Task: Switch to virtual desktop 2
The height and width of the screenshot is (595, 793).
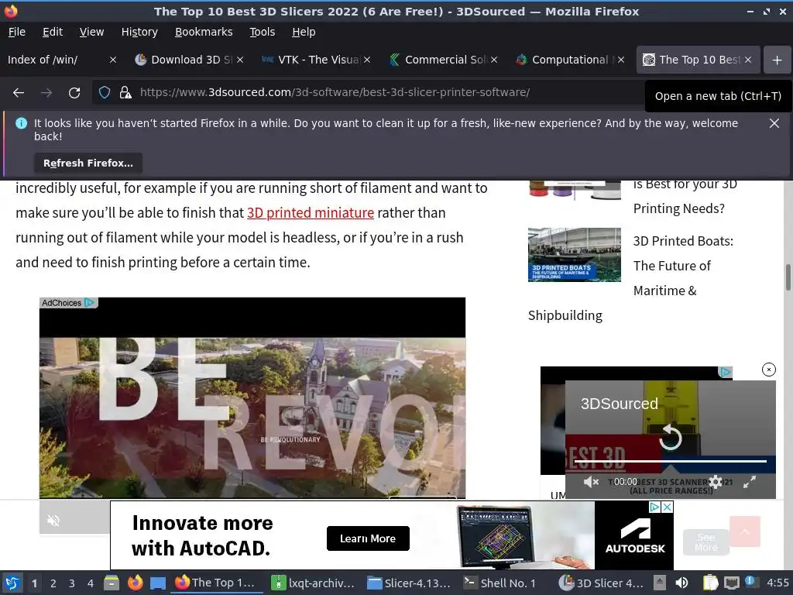Action: 53,583
